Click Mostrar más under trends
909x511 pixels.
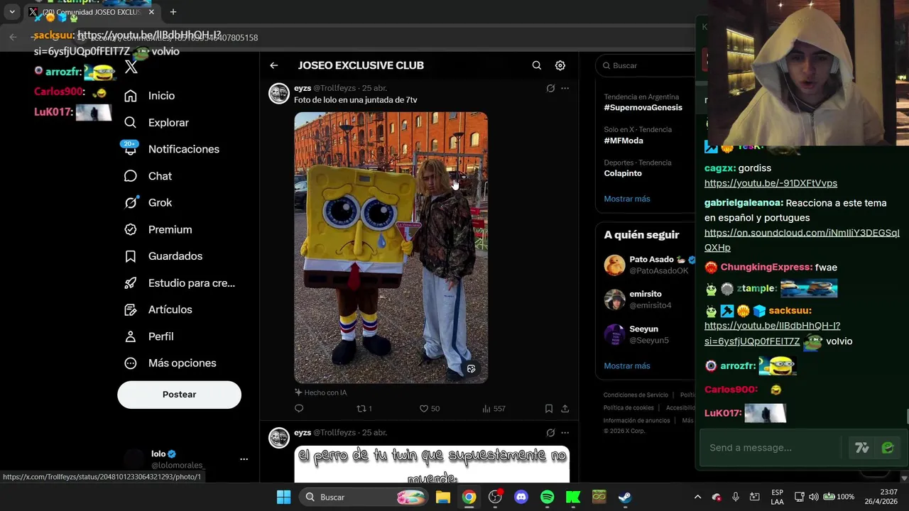point(627,199)
